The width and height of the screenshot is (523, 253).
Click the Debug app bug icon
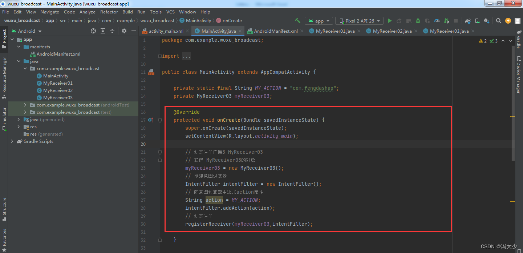[418, 21]
